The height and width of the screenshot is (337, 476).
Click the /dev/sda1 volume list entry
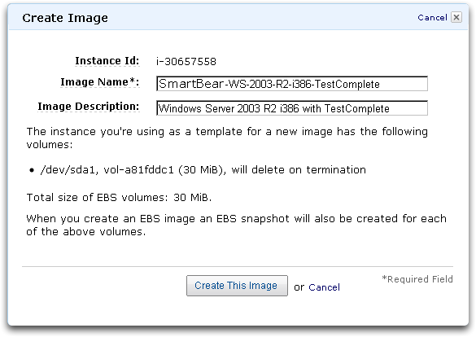[x=203, y=169]
